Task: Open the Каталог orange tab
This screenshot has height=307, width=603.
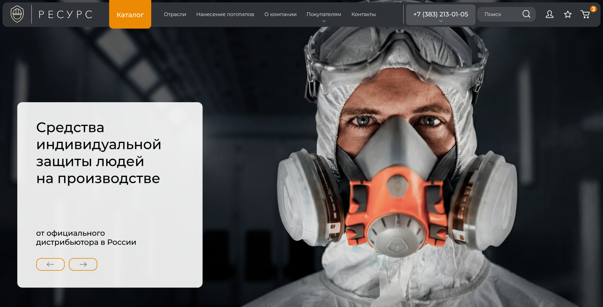Action: point(130,14)
